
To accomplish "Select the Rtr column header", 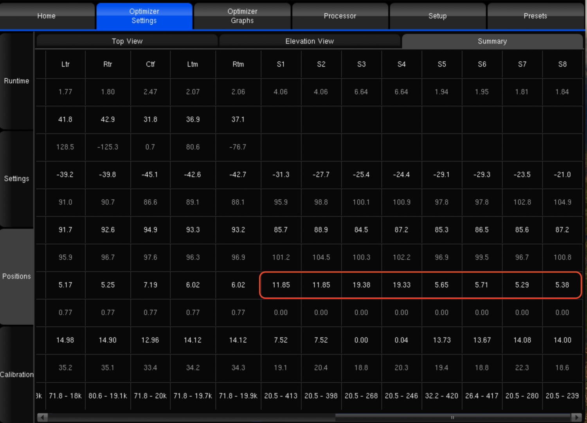I will pyautogui.click(x=108, y=64).
